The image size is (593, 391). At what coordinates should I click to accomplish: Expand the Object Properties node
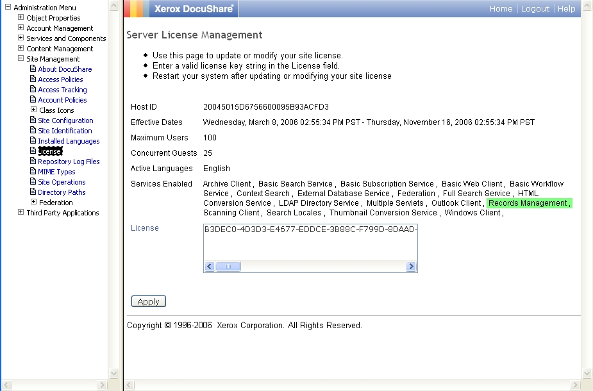(x=21, y=17)
